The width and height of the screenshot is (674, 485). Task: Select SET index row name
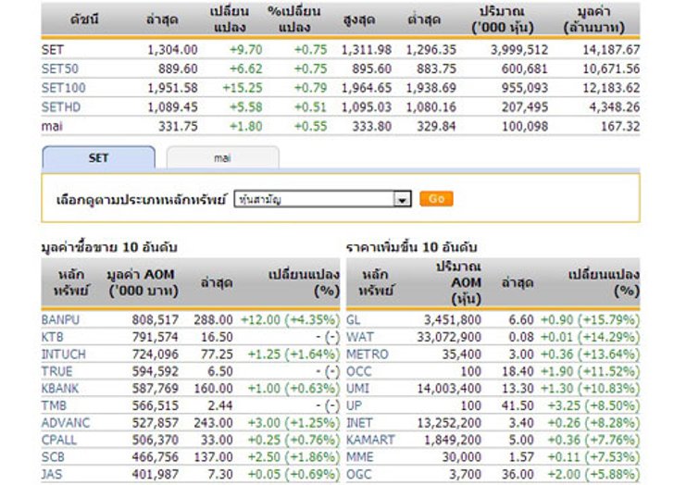[52, 50]
